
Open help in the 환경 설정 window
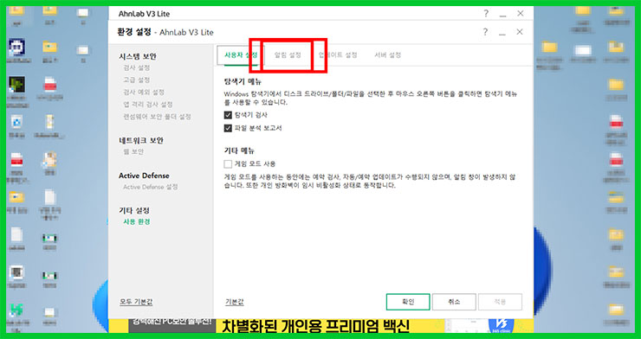[485, 32]
